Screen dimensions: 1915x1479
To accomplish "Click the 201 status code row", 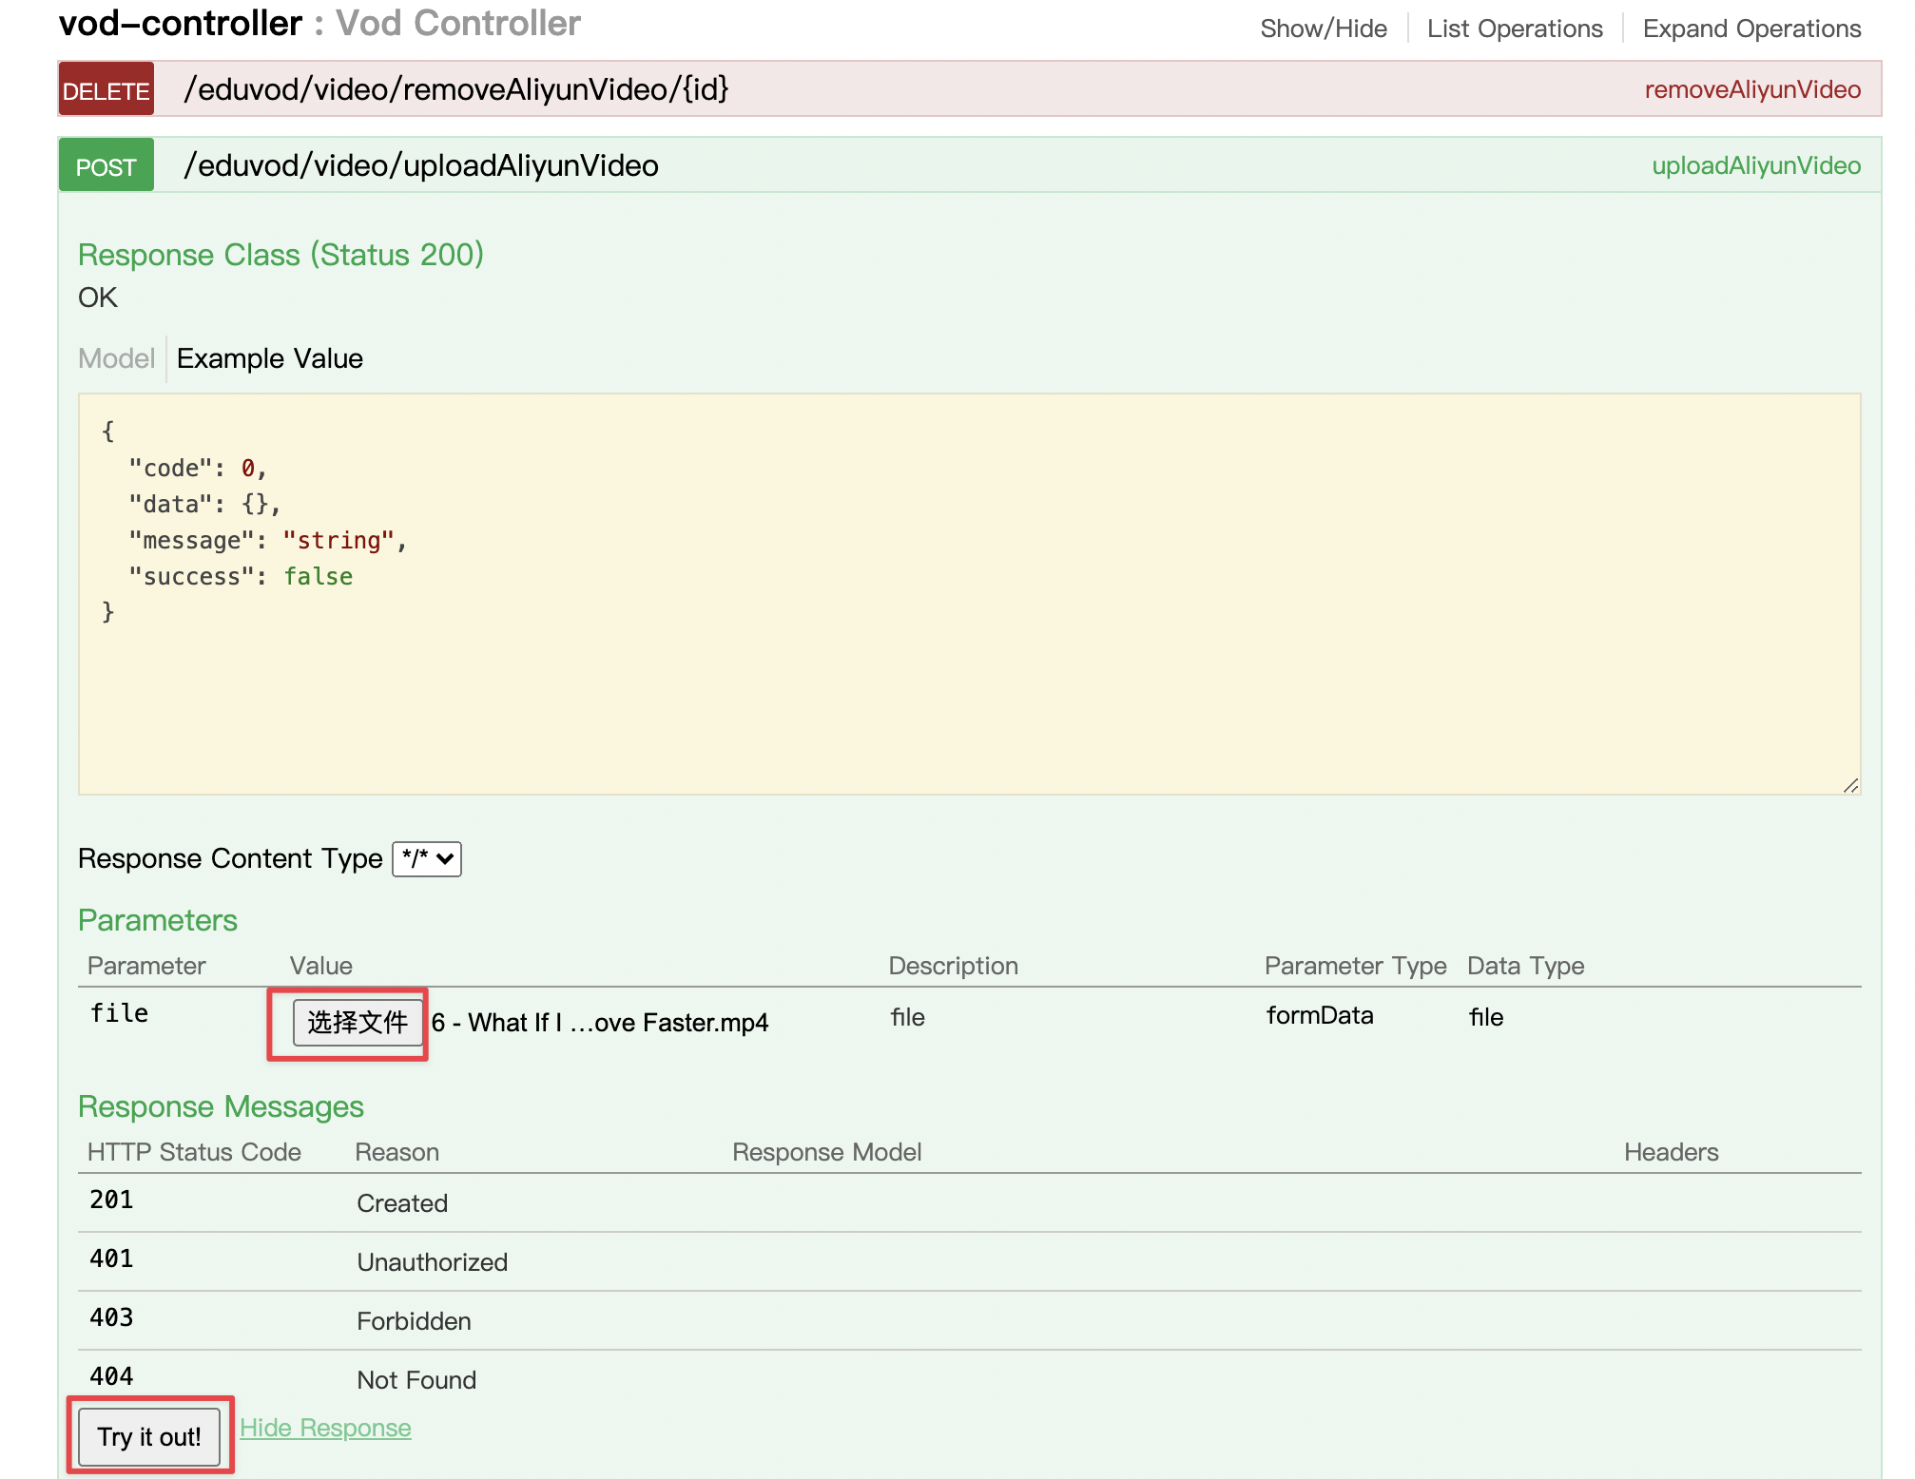I will pyautogui.click(x=969, y=1202).
